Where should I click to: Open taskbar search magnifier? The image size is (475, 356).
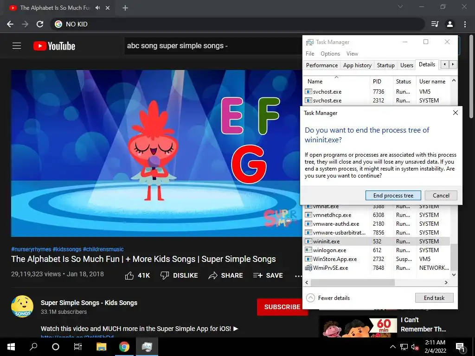pyautogui.click(x=33, y=347)
